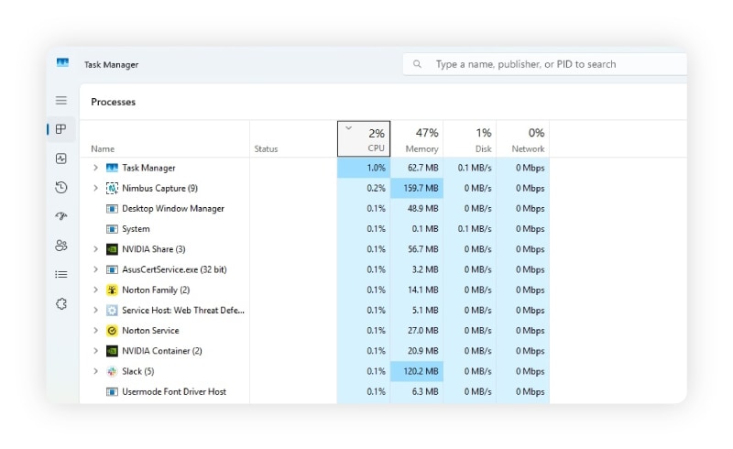Open App history sidebar icon
Screen dimensions: 733x449
coord(61,188)
